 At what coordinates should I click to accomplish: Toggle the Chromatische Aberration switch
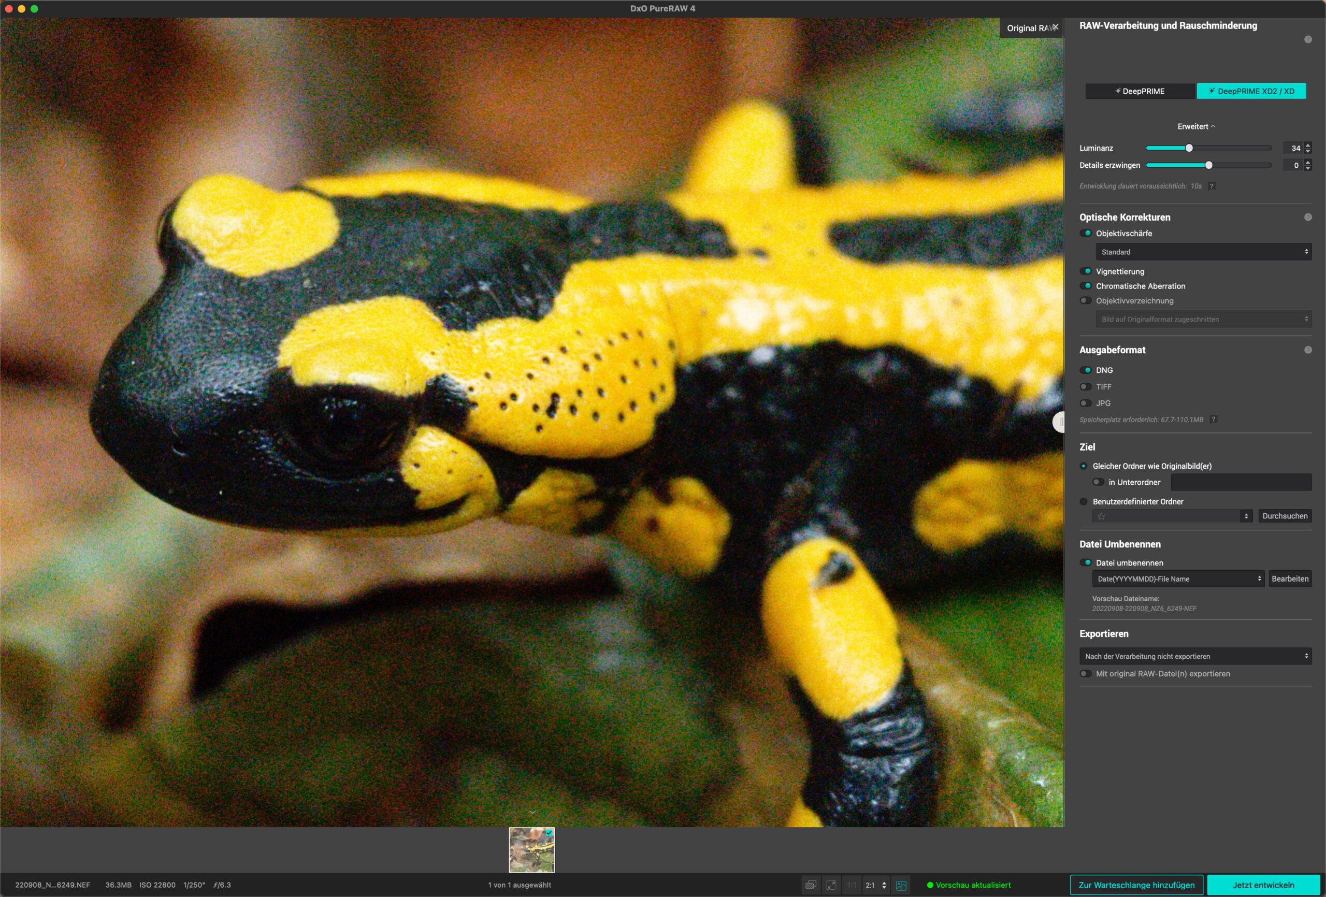click(x=1085, y=286)
